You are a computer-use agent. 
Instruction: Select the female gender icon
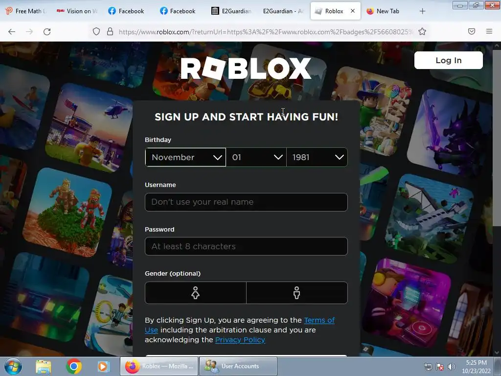pyautogui.click(x=196, y=293)
